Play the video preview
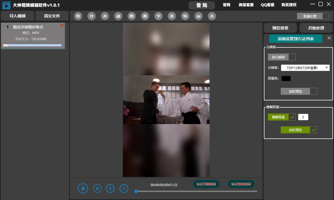The width and height of the screenshot is (334, 200). click(x=83, y=188)
